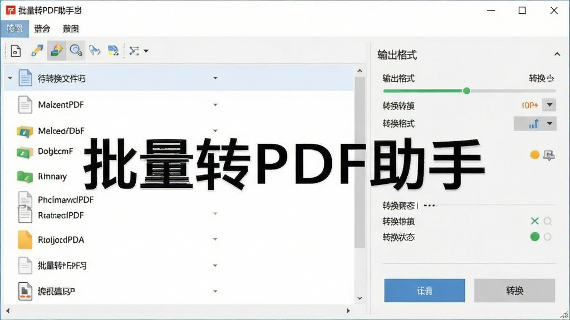Click the file icon next to MaizentPDF
Screen dimensions: 570x320
pyautogui.click(x=25, y=105)
